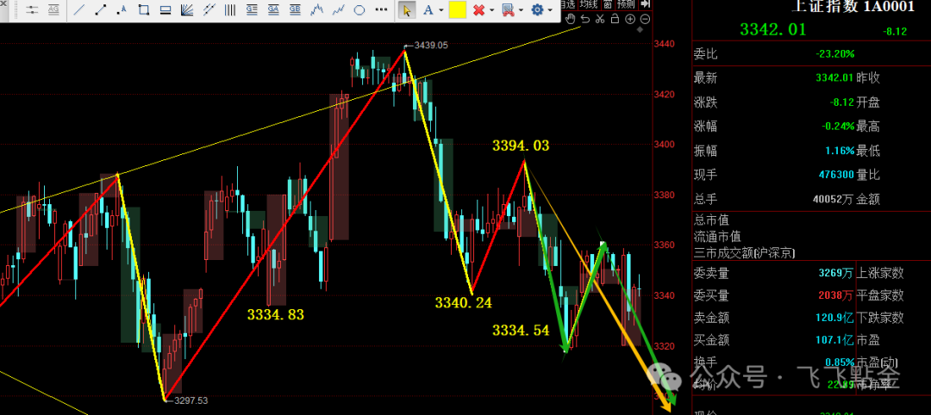This screenshot has height=415, width=931.
Task: Click the save drawing template icon
Action: pos(508,10)
